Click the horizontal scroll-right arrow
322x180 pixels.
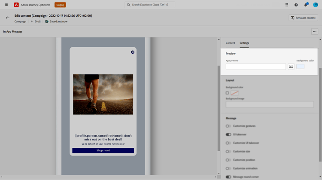pyautogui.click(x=216, y=177)
